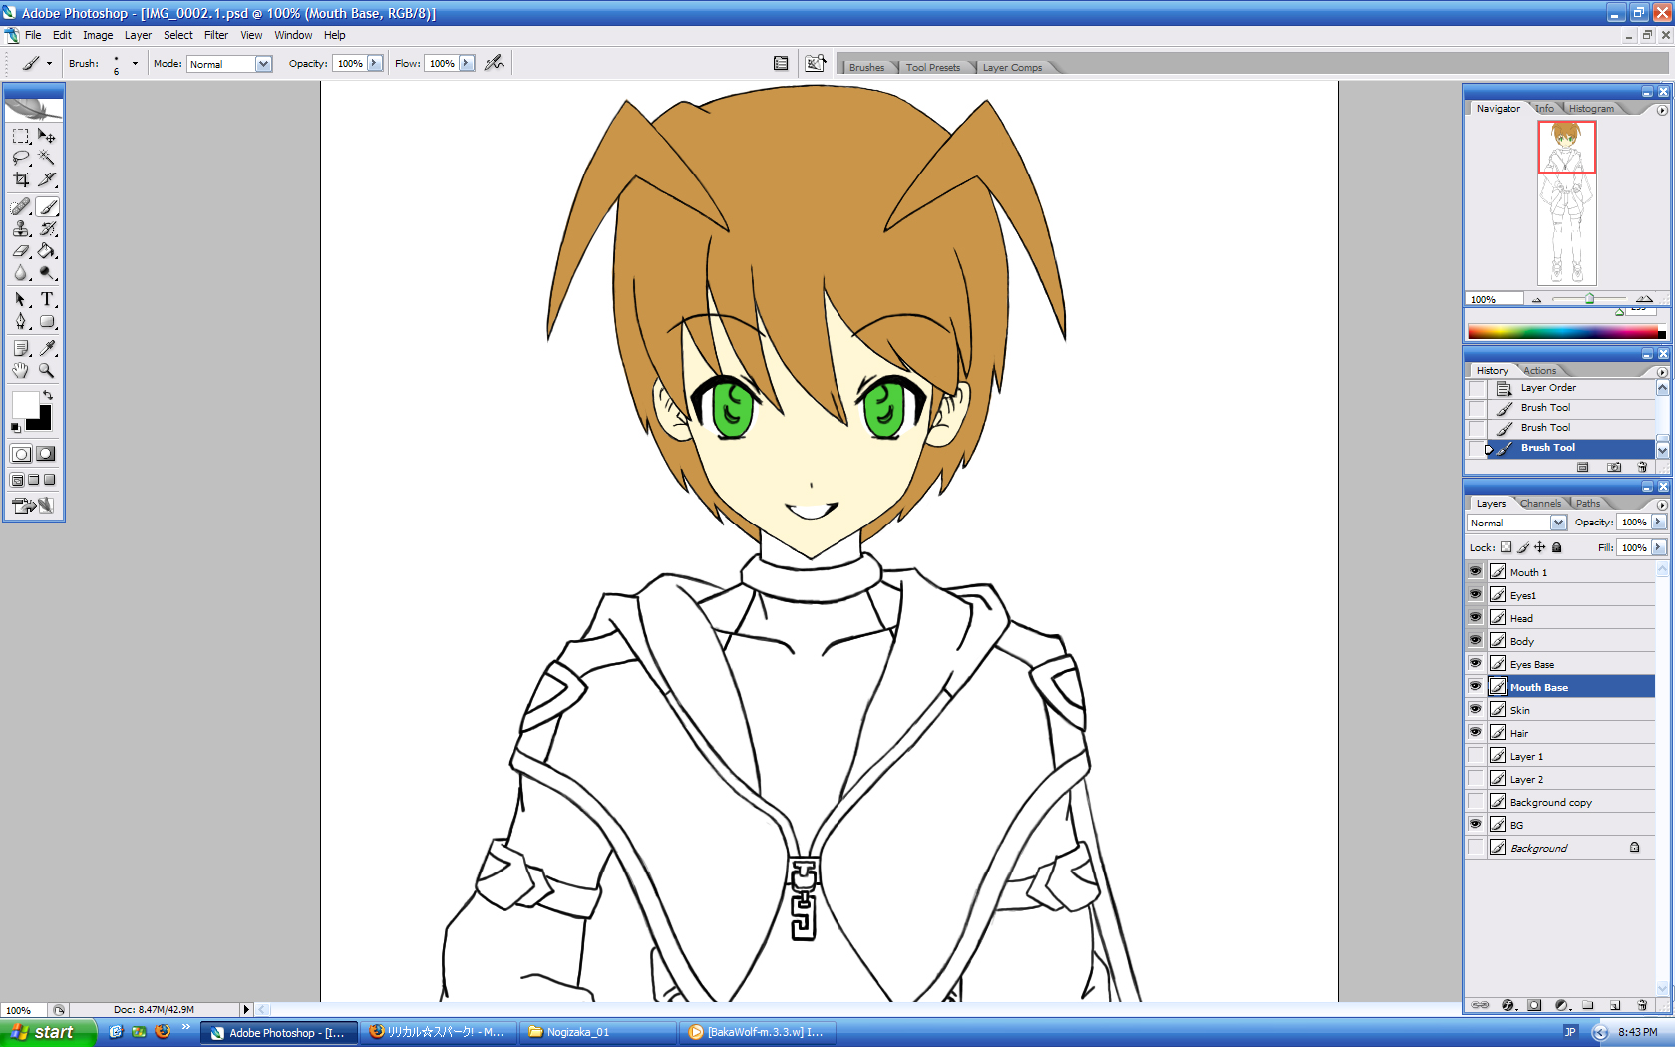Open the brush Mode dropdown

tap(263, 64)
